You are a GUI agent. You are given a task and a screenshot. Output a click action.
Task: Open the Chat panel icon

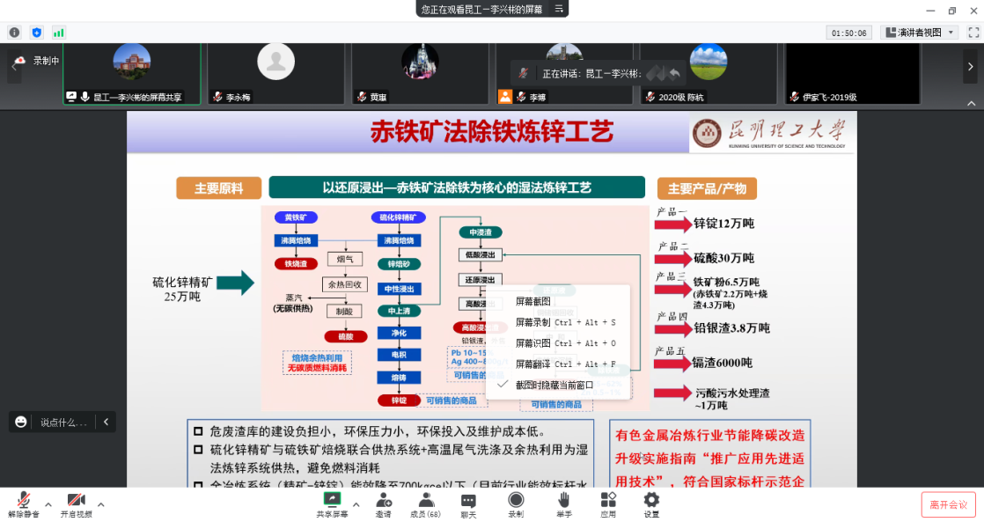point(468,500)
